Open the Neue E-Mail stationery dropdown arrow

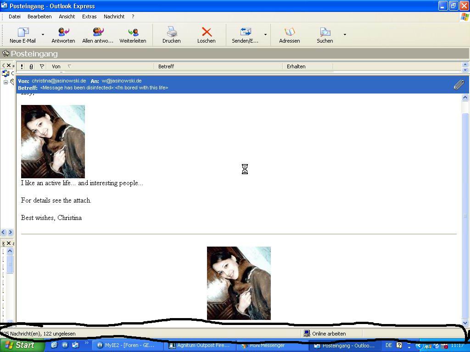click(x=43, y=35)
